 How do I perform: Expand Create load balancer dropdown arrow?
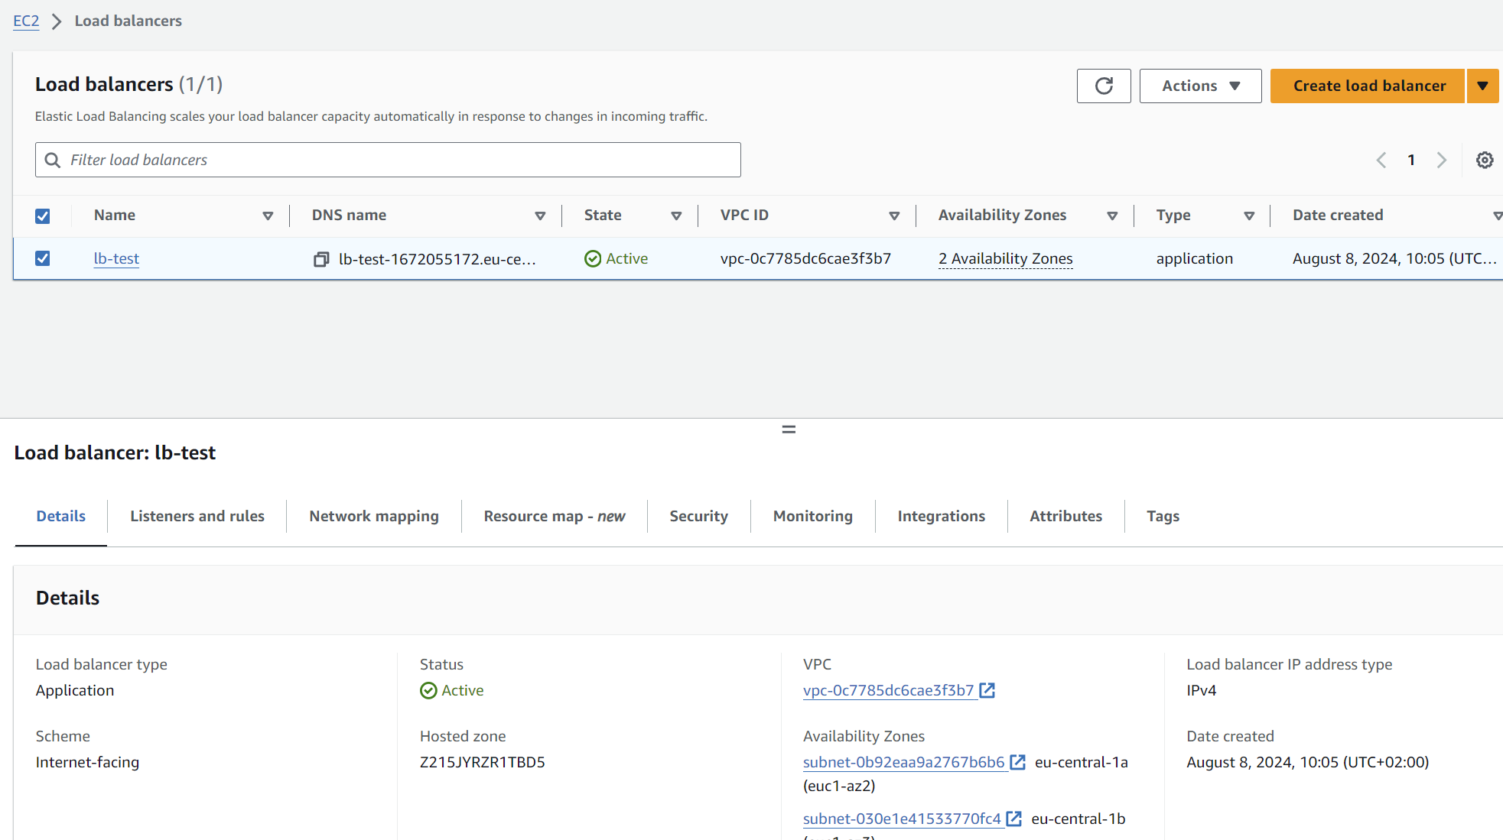pyautogui.click(x=1482, y=86)
